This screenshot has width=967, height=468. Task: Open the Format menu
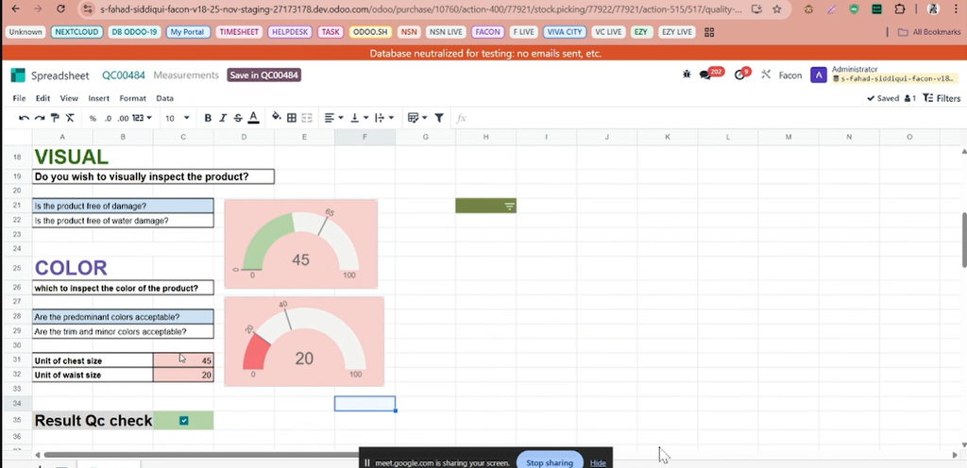132,98
